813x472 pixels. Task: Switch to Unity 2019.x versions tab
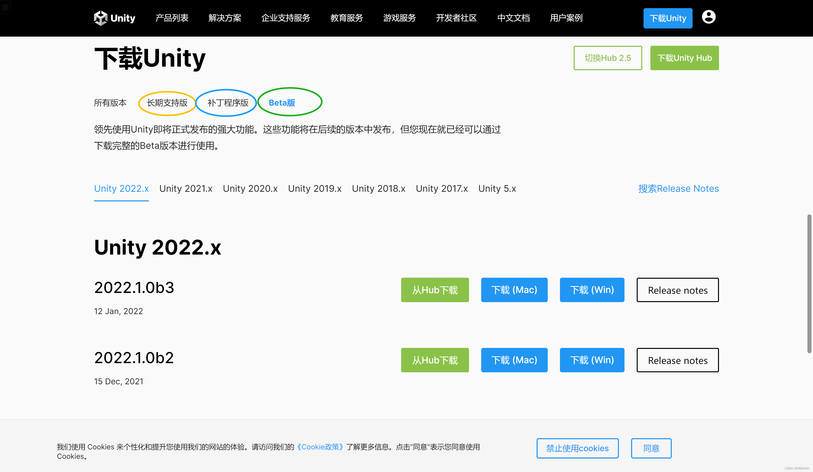click(315, 188)
